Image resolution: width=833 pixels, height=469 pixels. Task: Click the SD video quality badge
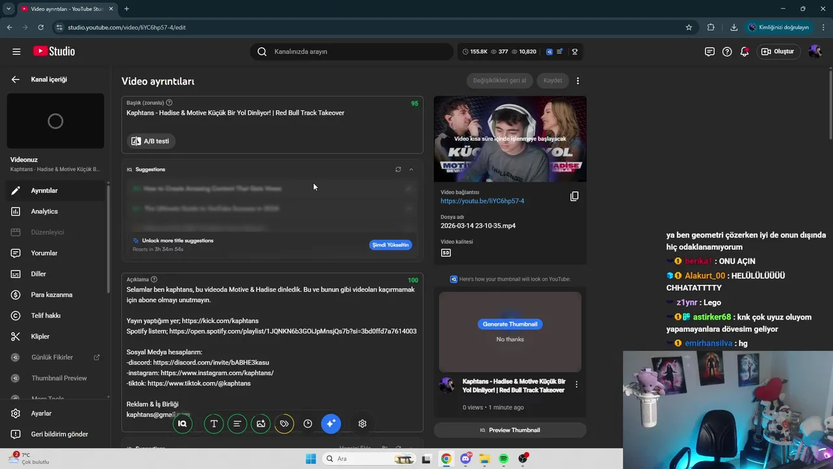tap(446, 253)
